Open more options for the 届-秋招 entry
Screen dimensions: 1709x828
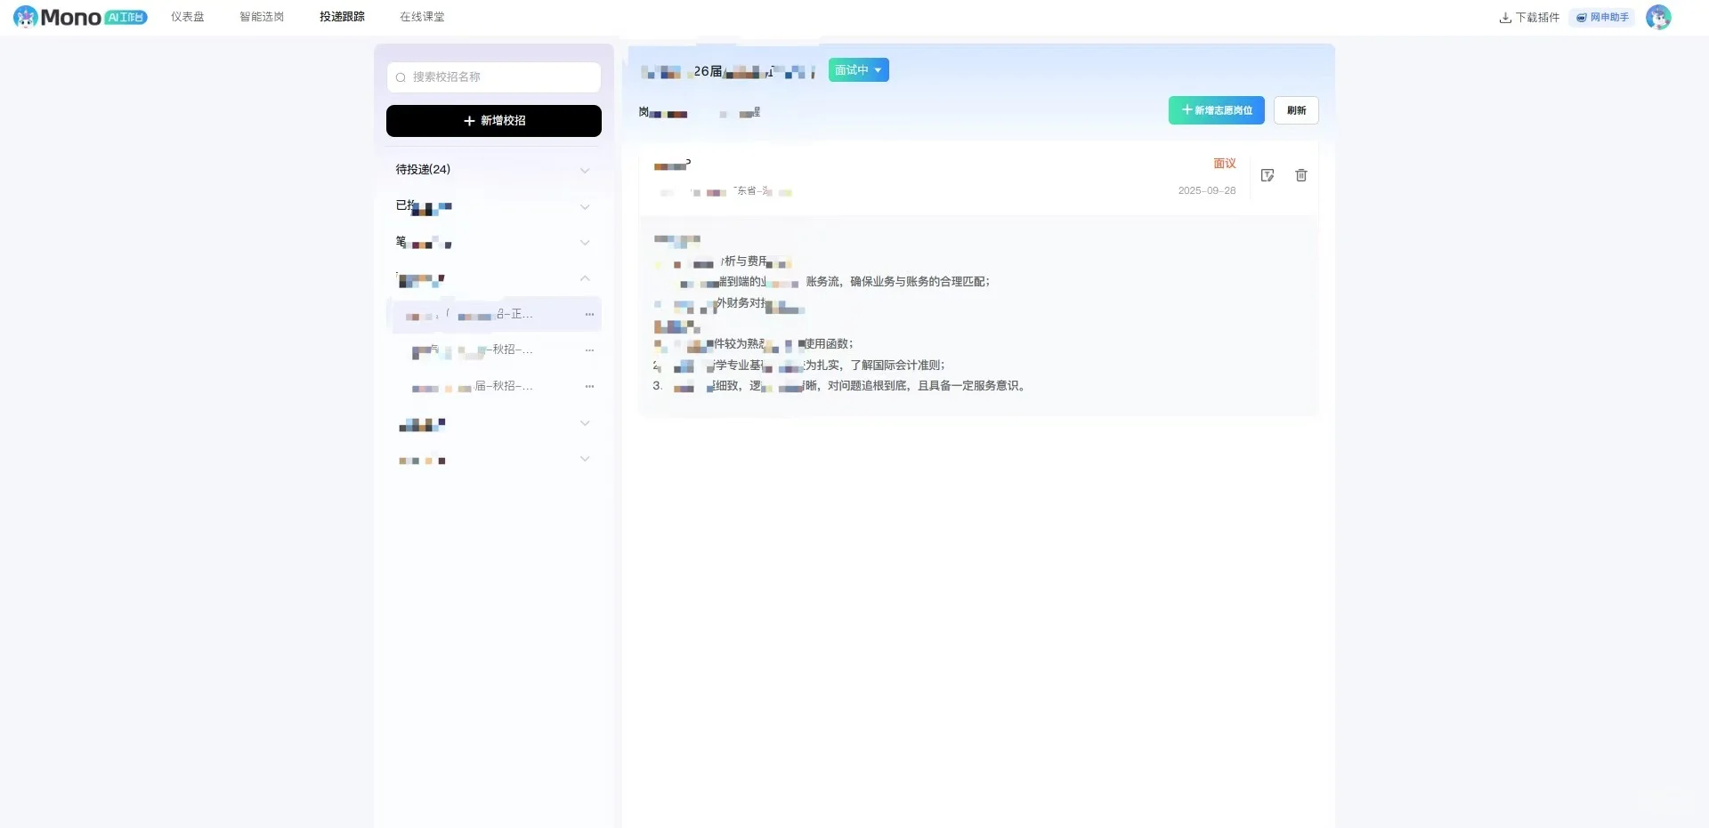pos(589,386)
